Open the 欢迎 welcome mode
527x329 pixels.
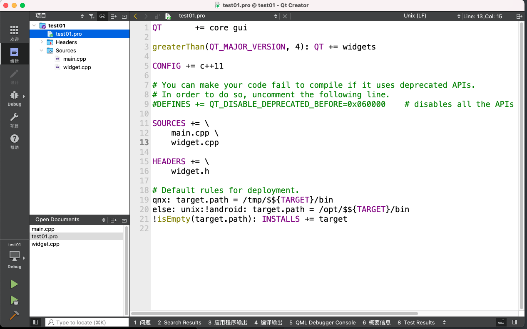[x=15, y=33]
